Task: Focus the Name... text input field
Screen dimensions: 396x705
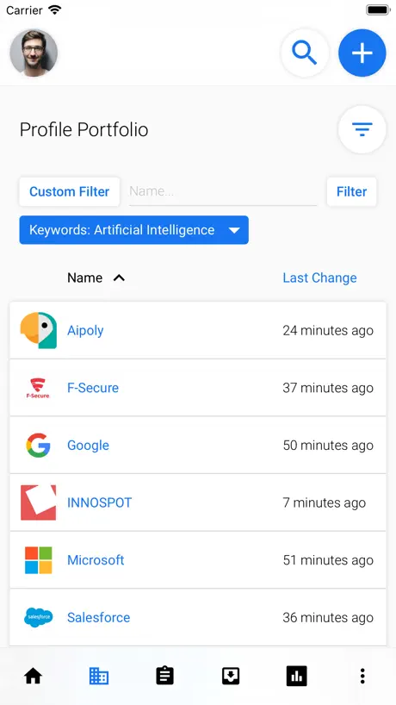Action: (x=223, y=192)
